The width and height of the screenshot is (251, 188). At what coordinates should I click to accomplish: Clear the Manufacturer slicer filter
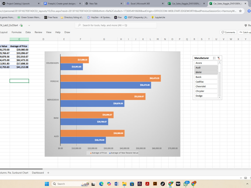[x=219, y=58]
